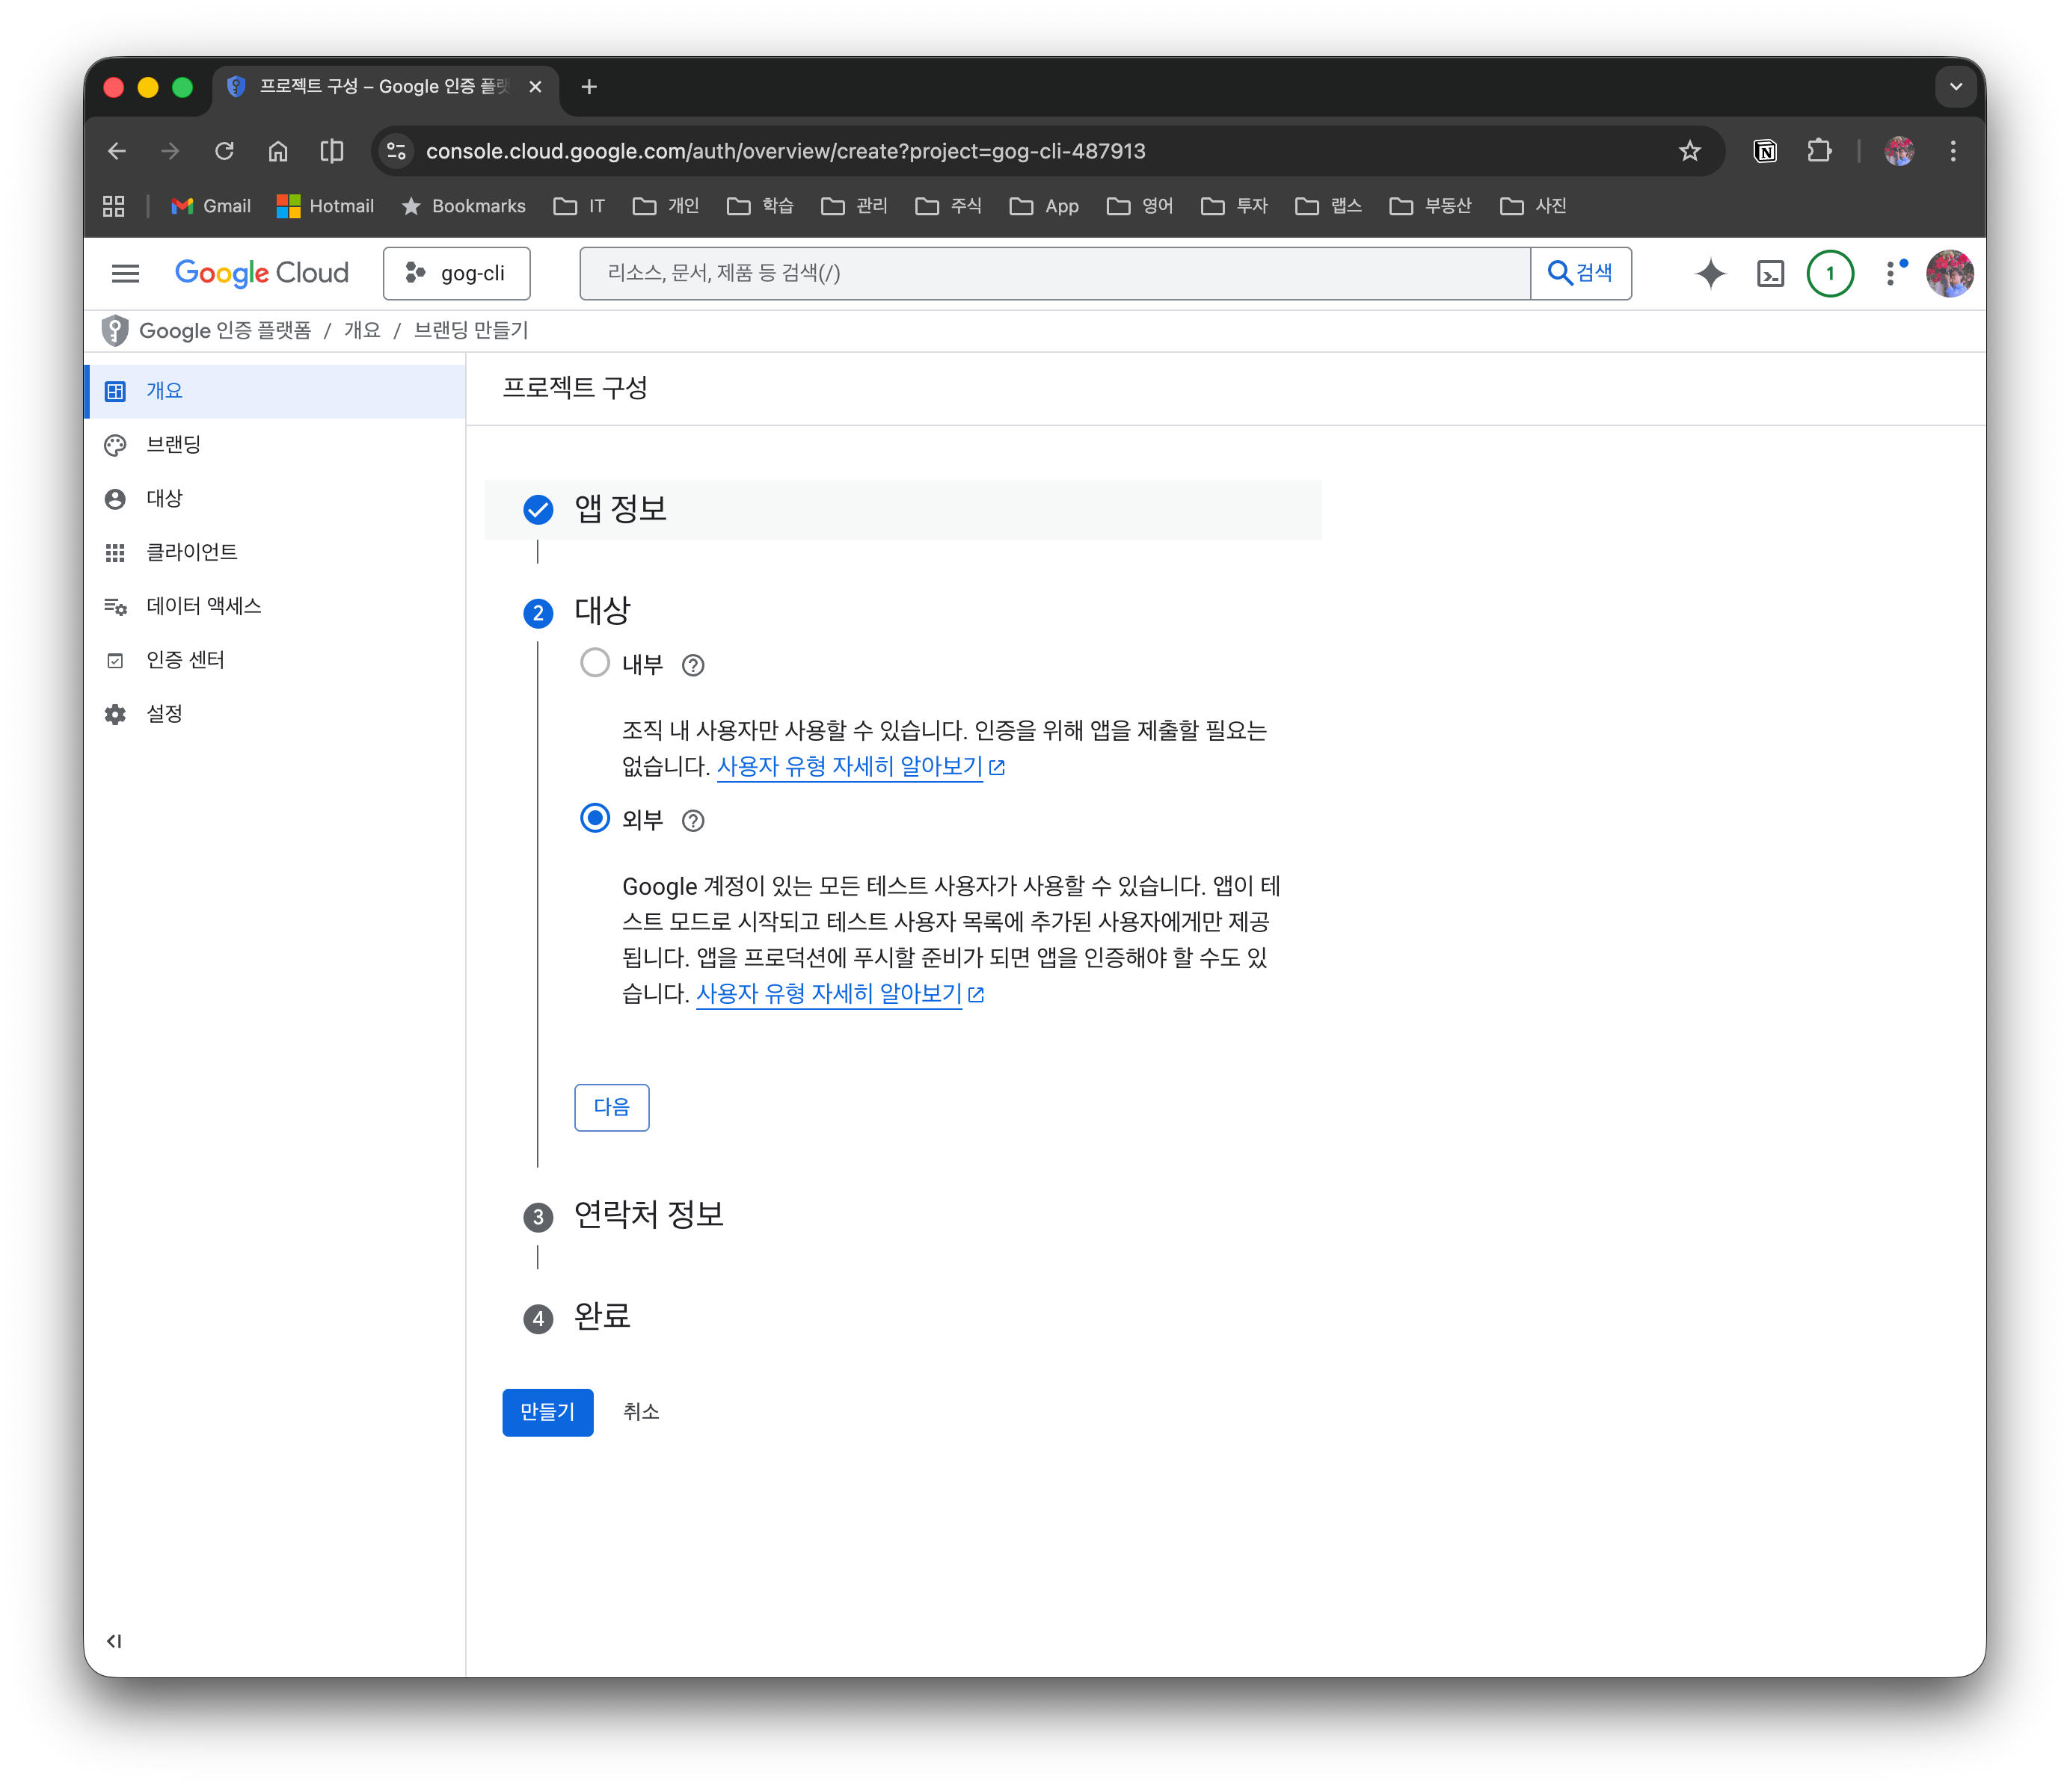The height and width of the screenshot is (1788, 2070).
Task: Click the help icon next to 외부
Action: 692,821
